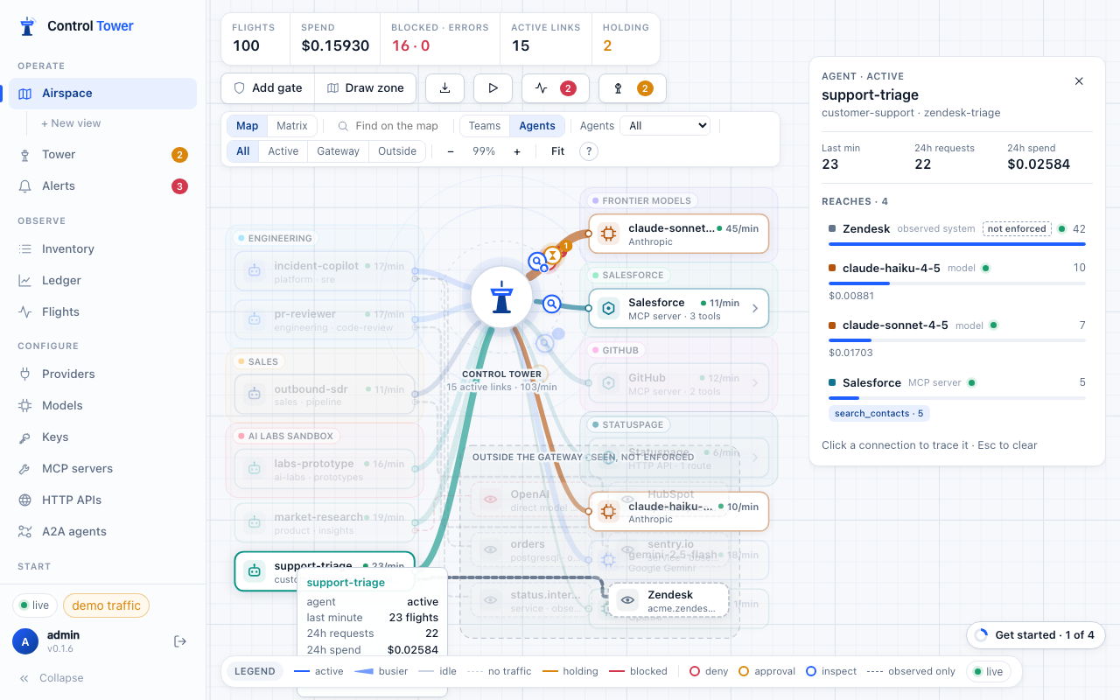Open the toolbar tower button showing 2
1120x700 pixels.
click(x=632, y=88)
